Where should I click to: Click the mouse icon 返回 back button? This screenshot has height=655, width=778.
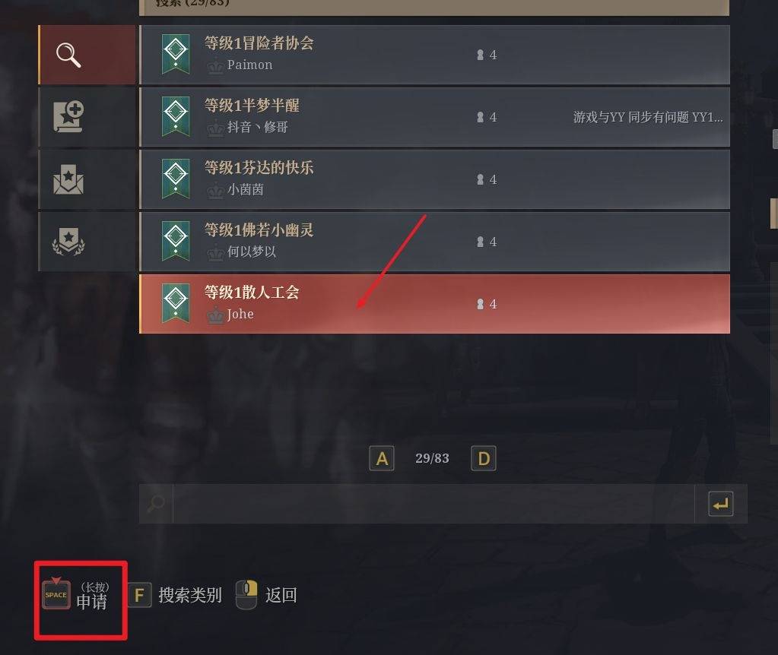click(x=266, y=594)
